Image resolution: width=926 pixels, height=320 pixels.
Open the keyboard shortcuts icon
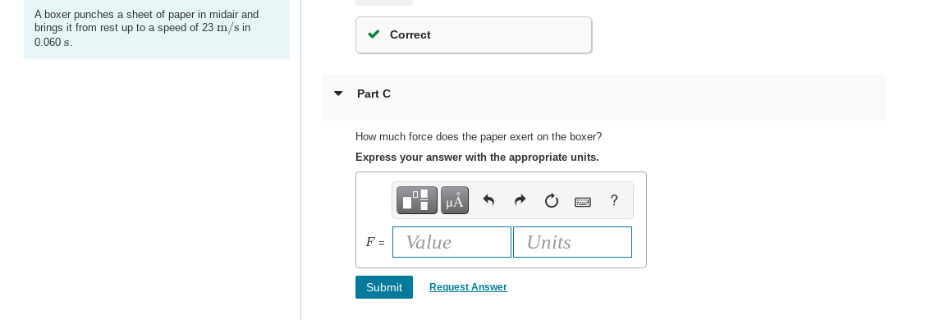[582, 202]
